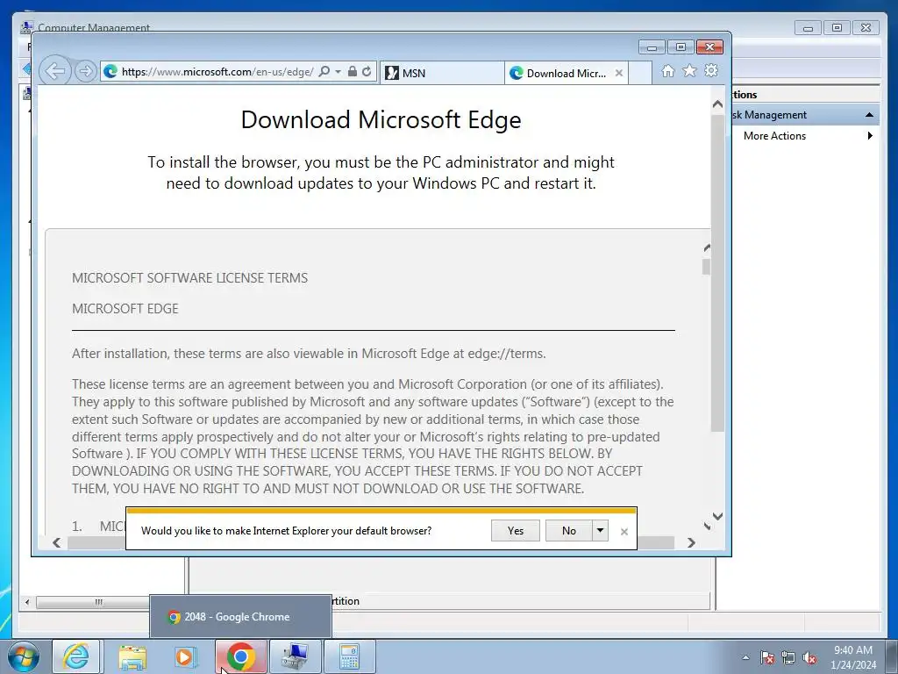The image size is (898, 674).
Task: Open the address bar autocomplete dropdown arrow
Action: click(338, 72)
